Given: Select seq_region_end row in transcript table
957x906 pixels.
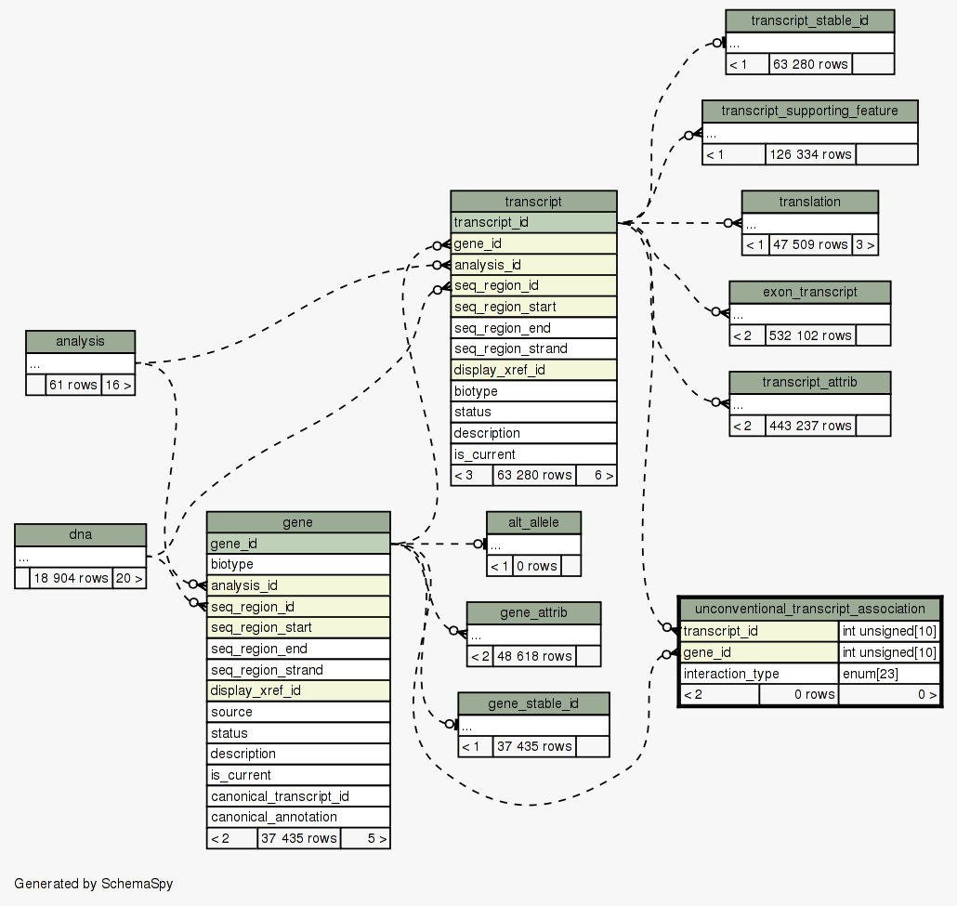Looking at the screenshot, I should [x=533, y=328].
